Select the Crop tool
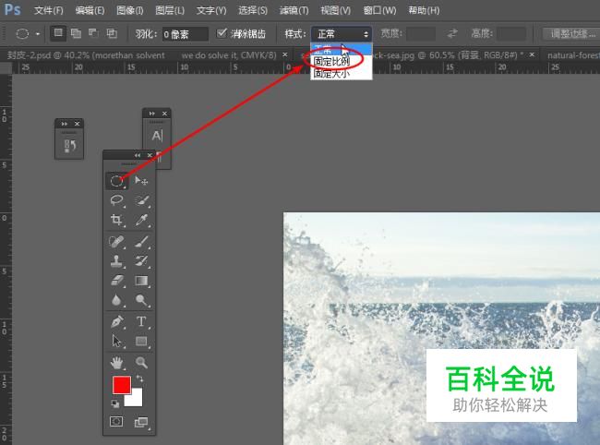The width and height of the screenshot is (600, 445). click(x=116, y=220)
